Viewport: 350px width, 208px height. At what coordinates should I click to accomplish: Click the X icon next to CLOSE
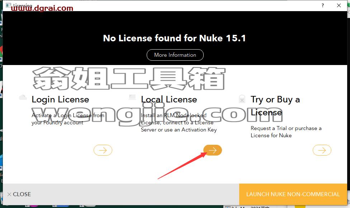(x=9, y=194)
